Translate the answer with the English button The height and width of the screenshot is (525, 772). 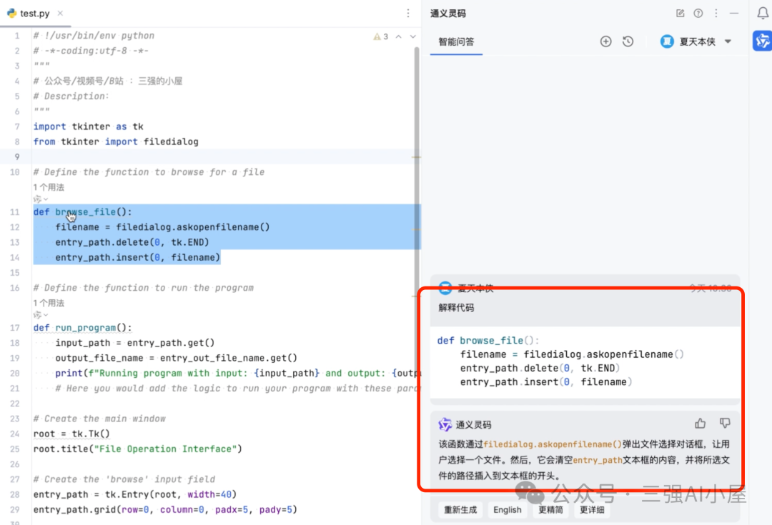(507, 509)
